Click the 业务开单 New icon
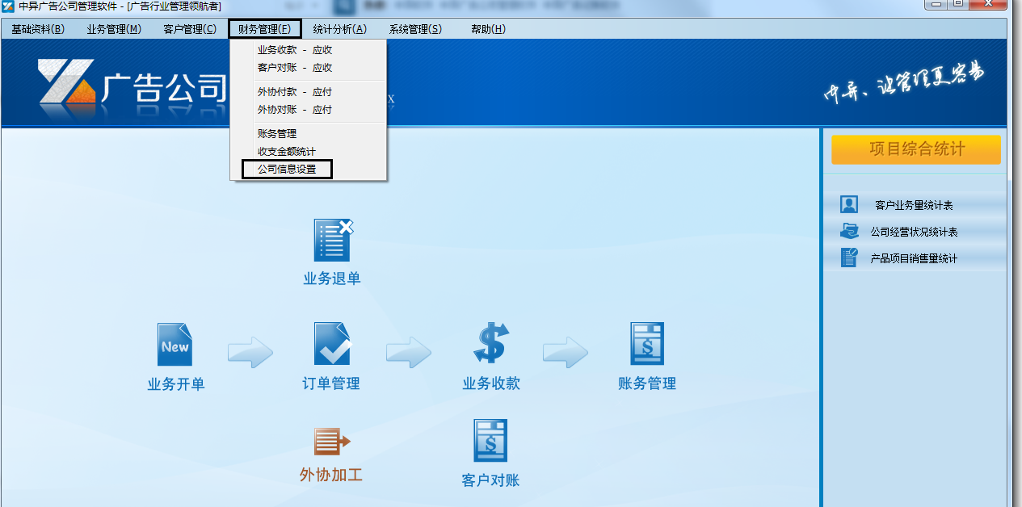Image resolution: width=1022 pixels, height=507 pixels. pyautogui.click(x=175, y=345)
